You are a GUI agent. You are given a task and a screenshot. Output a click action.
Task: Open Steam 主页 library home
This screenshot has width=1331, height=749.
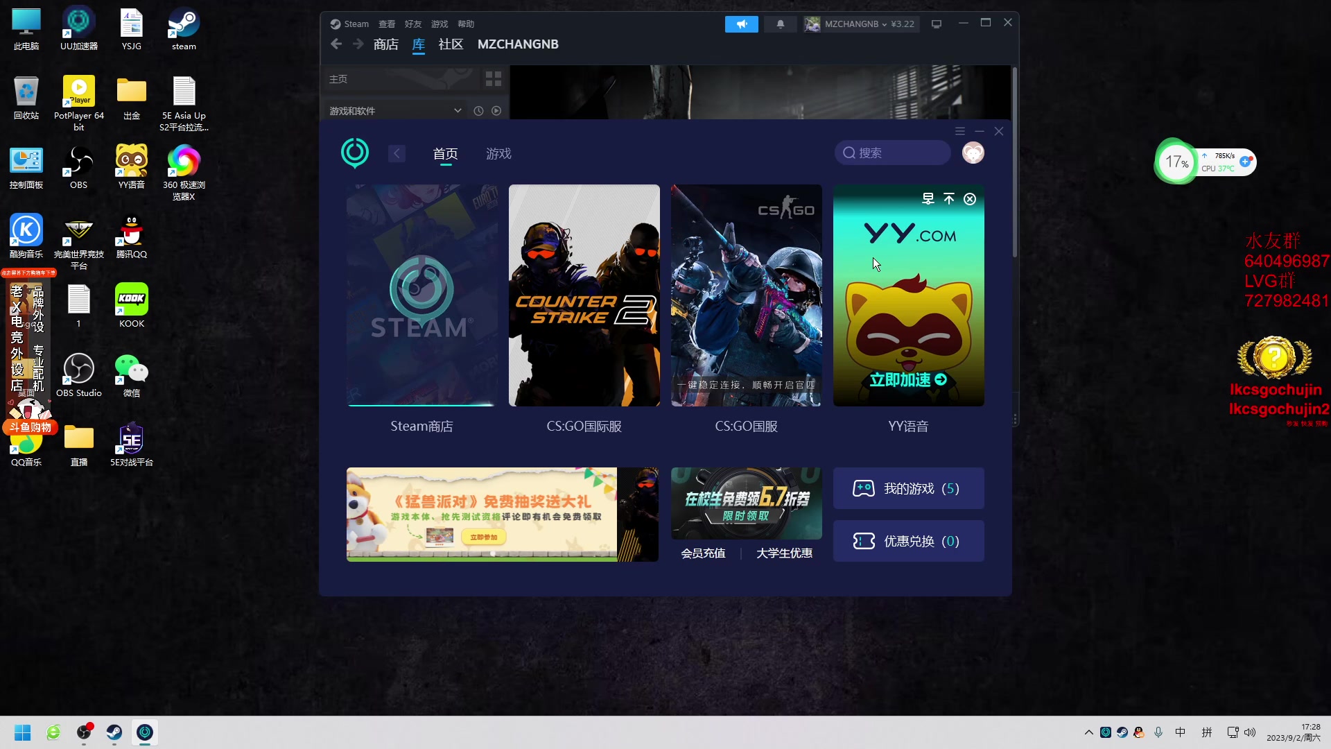[x=338, y=79]
